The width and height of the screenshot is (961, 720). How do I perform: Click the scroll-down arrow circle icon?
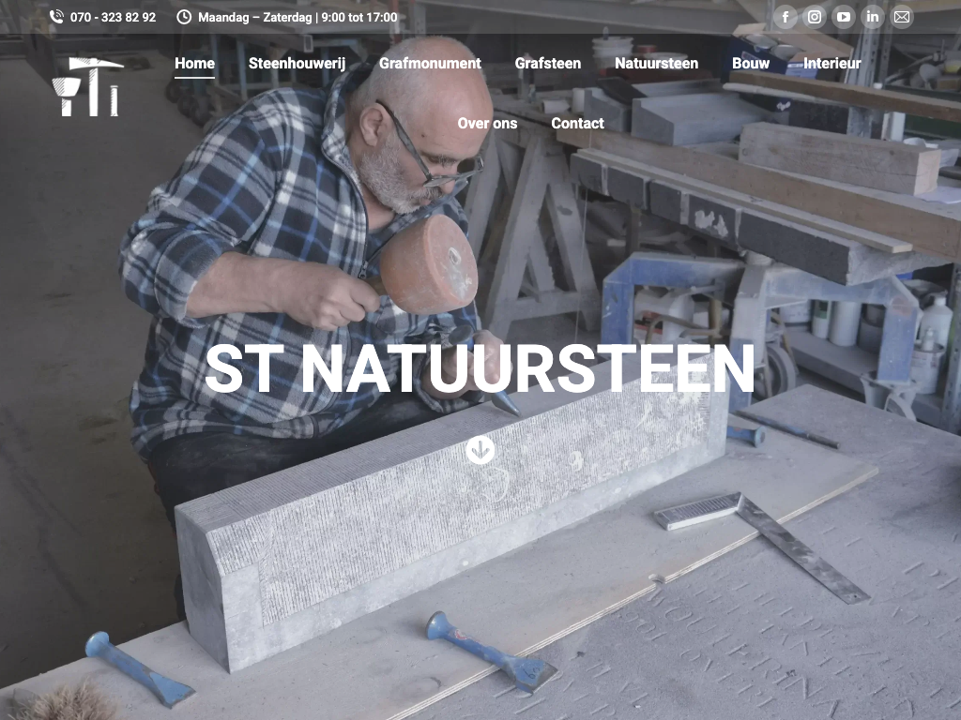click(x=480, y=450)
